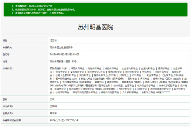The height and width of the screenshot is (127, 191).
Task: Click 呼吸内科专业 in the department list
Action: click(78, 69)
